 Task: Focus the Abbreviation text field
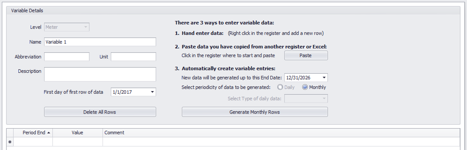click(x=67, y=57)
